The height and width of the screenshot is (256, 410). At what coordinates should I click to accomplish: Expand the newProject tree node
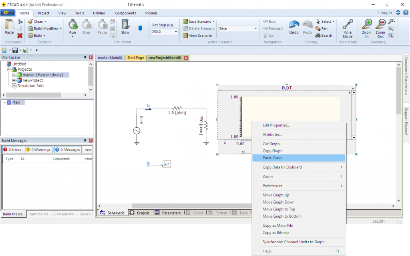pyautogui.click(x=14, y=80)
